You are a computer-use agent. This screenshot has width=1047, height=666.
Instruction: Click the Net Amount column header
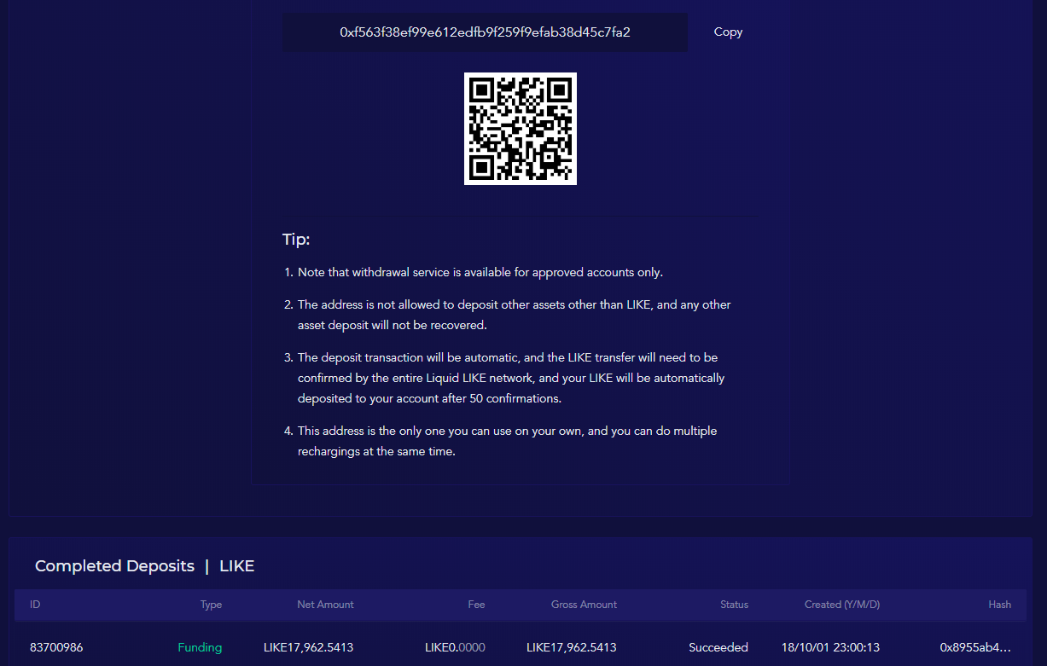(x=325, y=605)
